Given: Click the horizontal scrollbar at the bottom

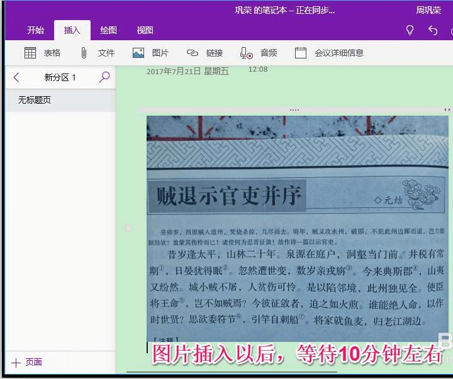Looking at the screenshot, I should tap(232, 372).
